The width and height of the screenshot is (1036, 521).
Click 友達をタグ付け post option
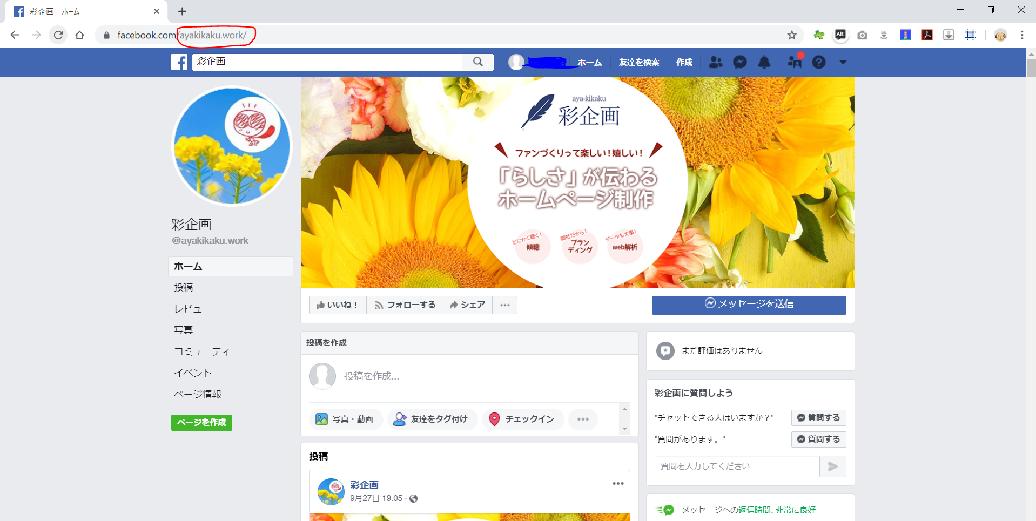pyautogui.click(x=432, y=419)
